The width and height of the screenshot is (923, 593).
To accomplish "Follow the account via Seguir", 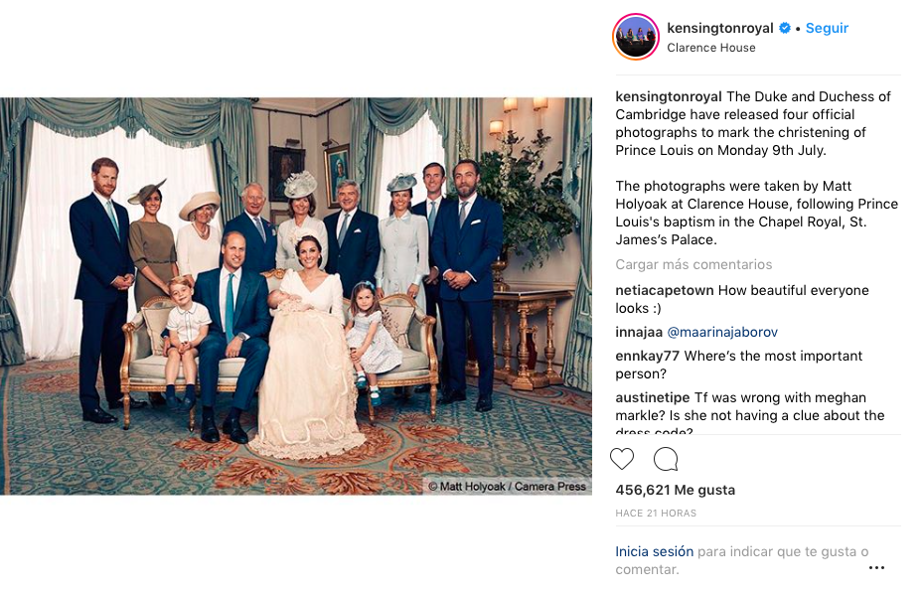I will coord(827,29).
